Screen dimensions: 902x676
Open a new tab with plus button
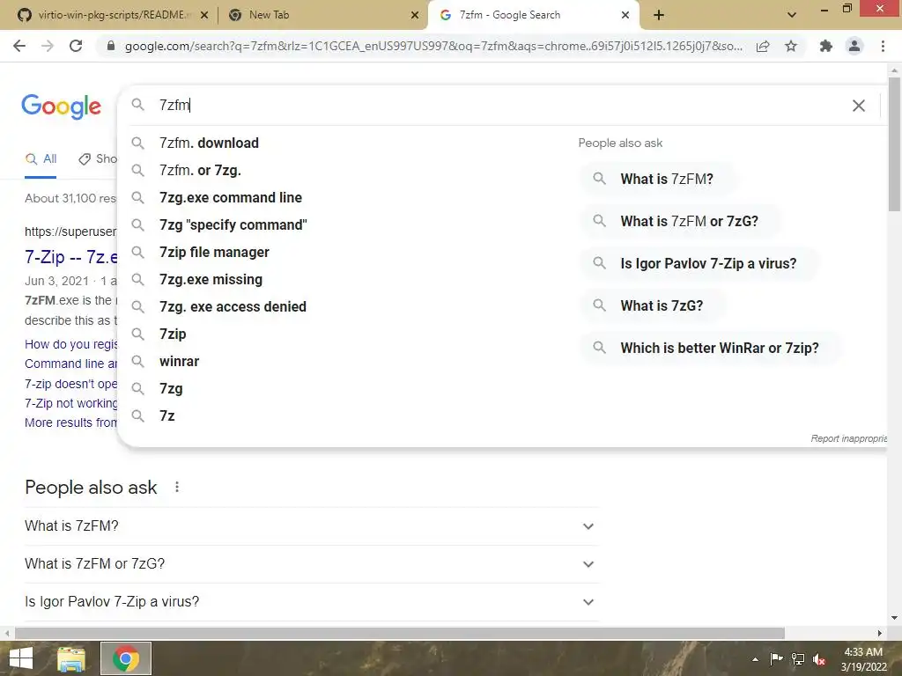point(659,15)
